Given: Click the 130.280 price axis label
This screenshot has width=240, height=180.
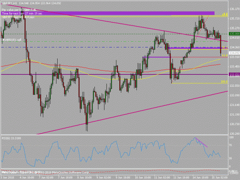Looking at the screenshot, I should coord(234,134).
